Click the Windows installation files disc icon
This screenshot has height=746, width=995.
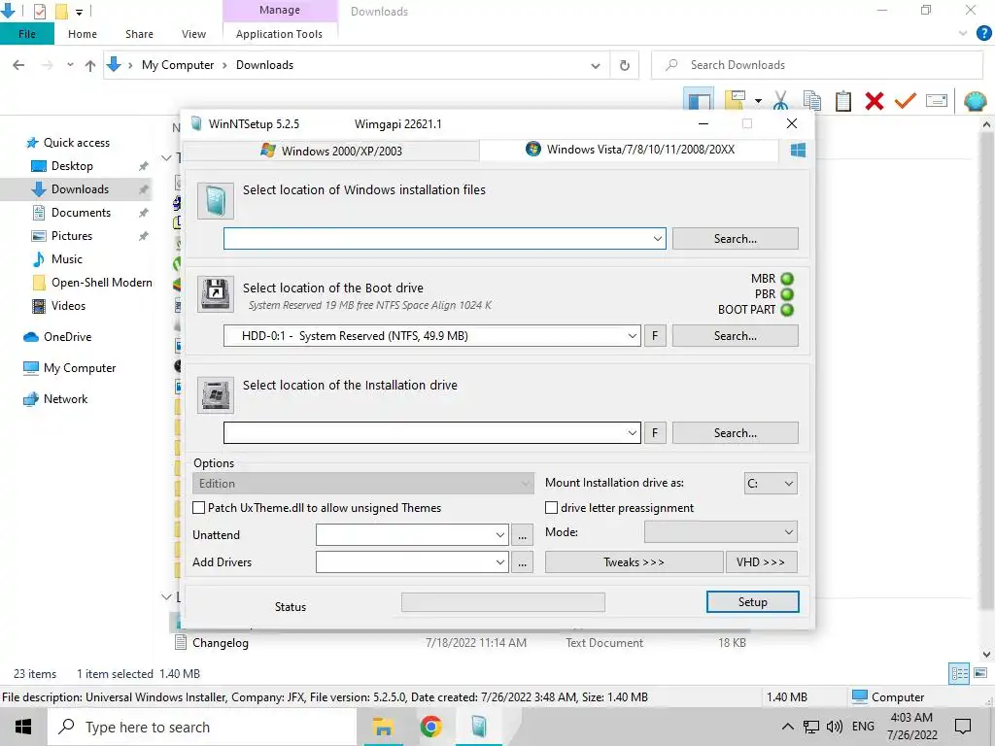(215, 201)
